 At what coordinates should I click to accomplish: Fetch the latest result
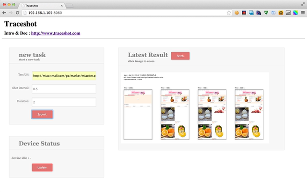pyautogui.click(x=180, y=56)
